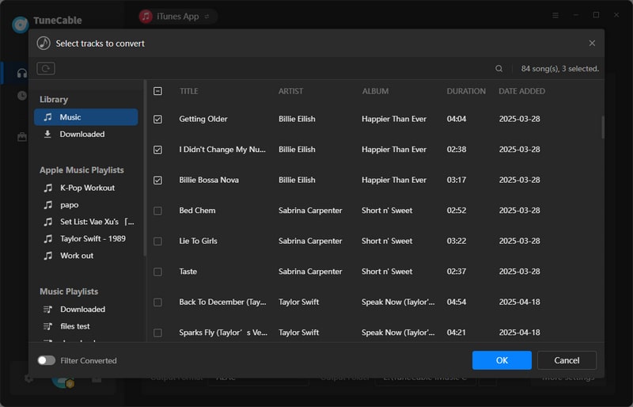Uncheck Billie Bossa Nova track
This screenshot has height=407, width=633.
tap(157, 181)
